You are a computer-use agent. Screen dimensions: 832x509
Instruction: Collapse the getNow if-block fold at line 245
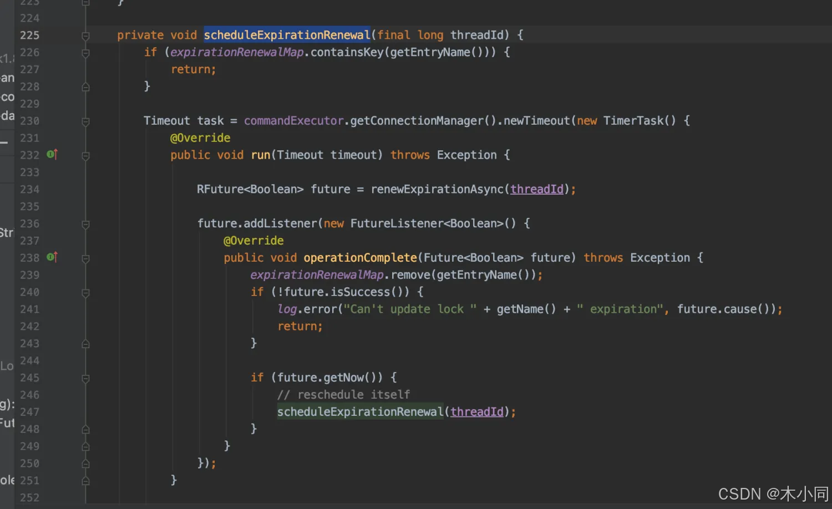click(85, 379)
